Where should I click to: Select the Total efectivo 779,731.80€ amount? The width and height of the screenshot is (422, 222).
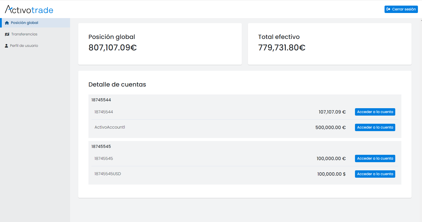(x=282, y=48)
